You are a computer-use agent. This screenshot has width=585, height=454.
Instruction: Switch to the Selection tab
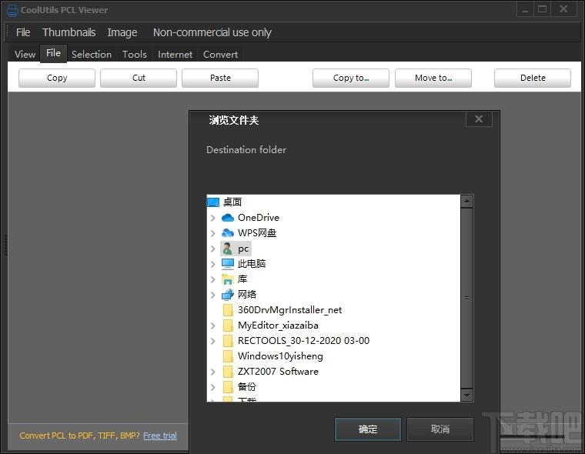92,55
